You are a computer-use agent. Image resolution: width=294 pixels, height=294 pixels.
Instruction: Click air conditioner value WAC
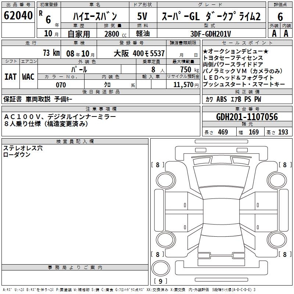28,77
